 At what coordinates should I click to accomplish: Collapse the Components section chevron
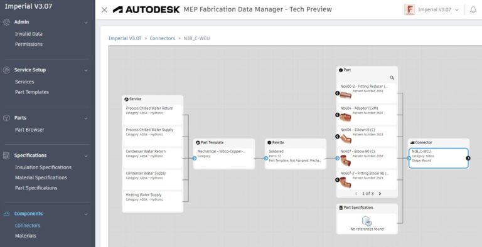(x=86, y=214)
